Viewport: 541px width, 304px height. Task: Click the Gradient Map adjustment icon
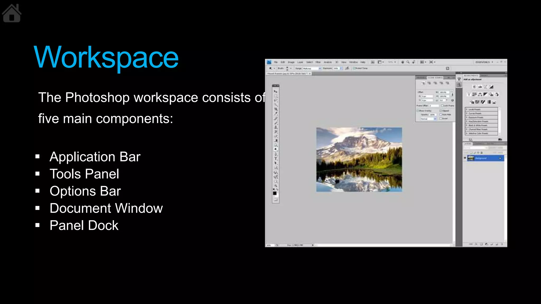(x=489, y=102)
